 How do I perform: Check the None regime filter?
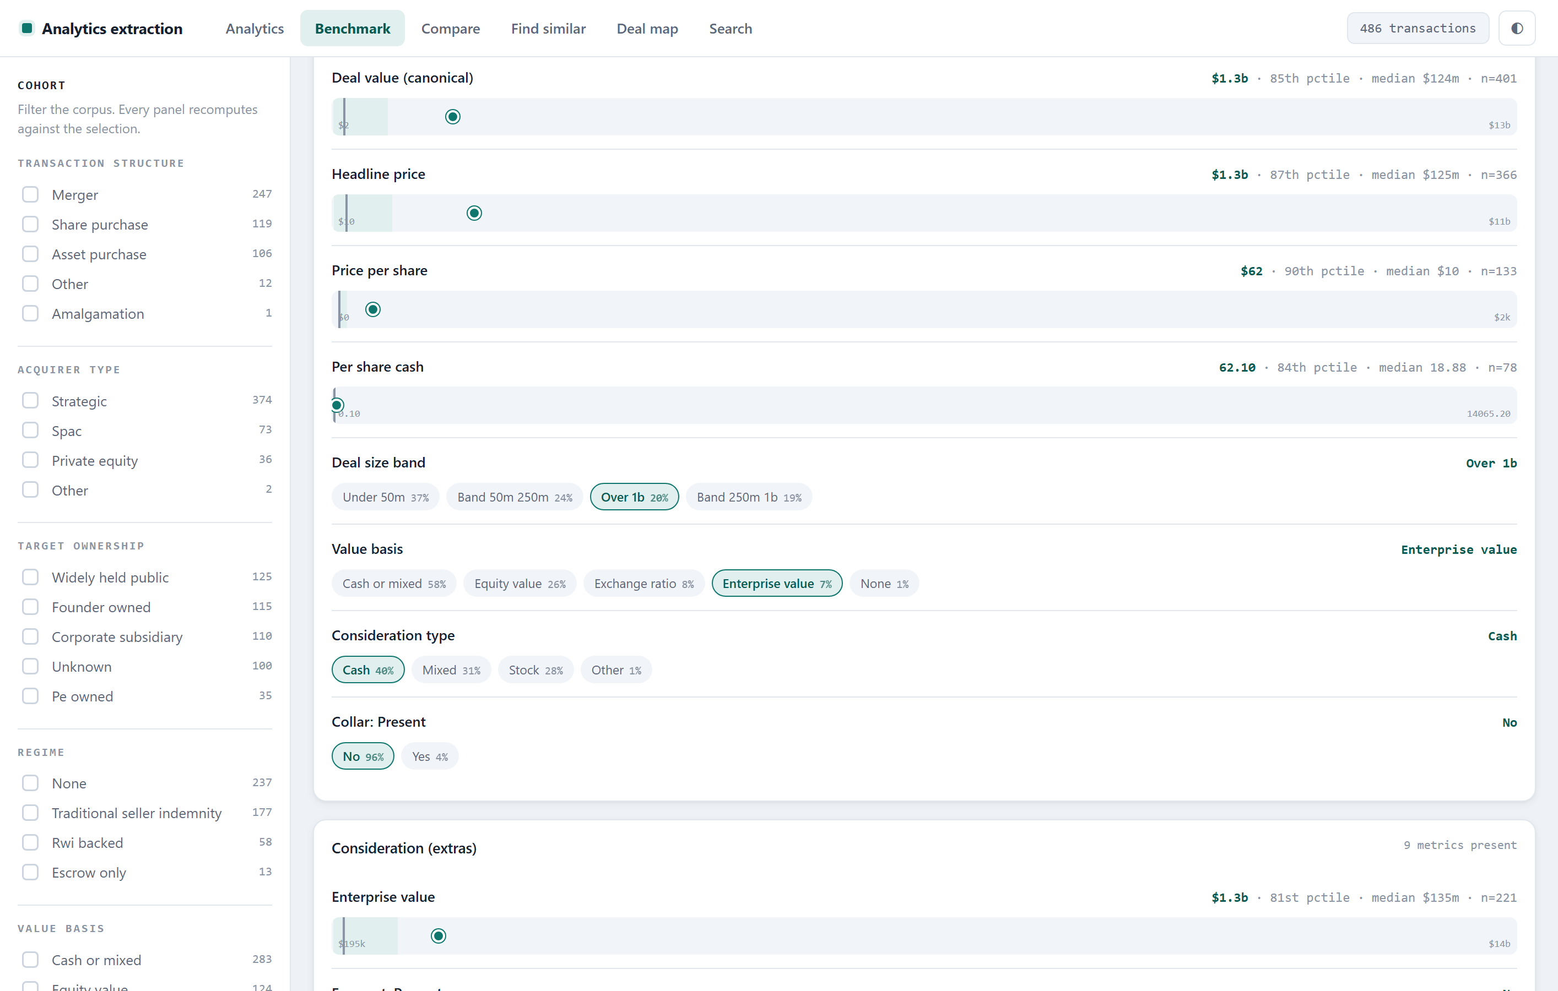tap(30, 783)
